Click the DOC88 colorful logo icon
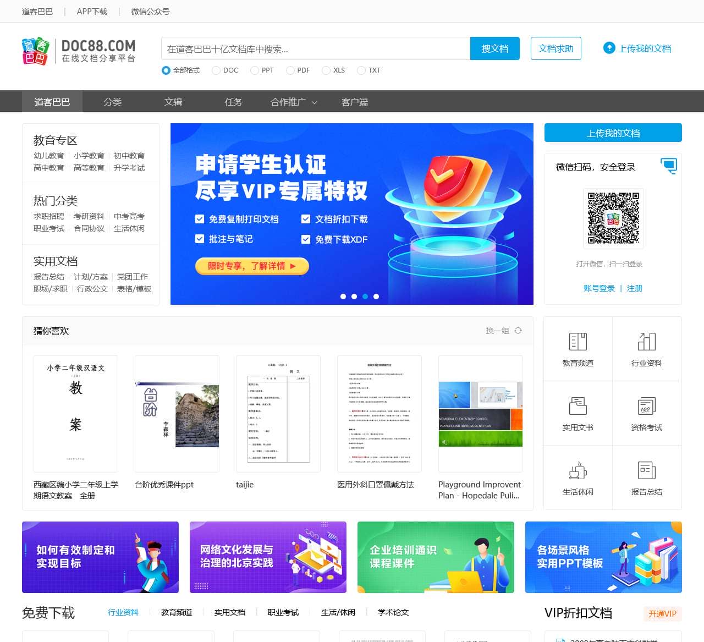Image resolution: width=704 pixels, height=642 pixels. click(36, 51)
